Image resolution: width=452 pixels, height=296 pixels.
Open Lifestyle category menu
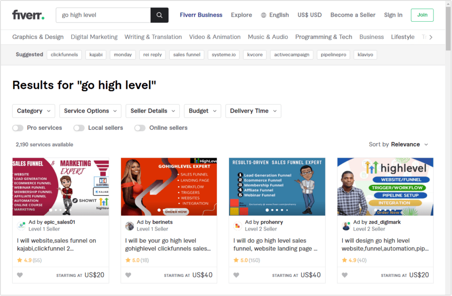(x=403, y=37)
